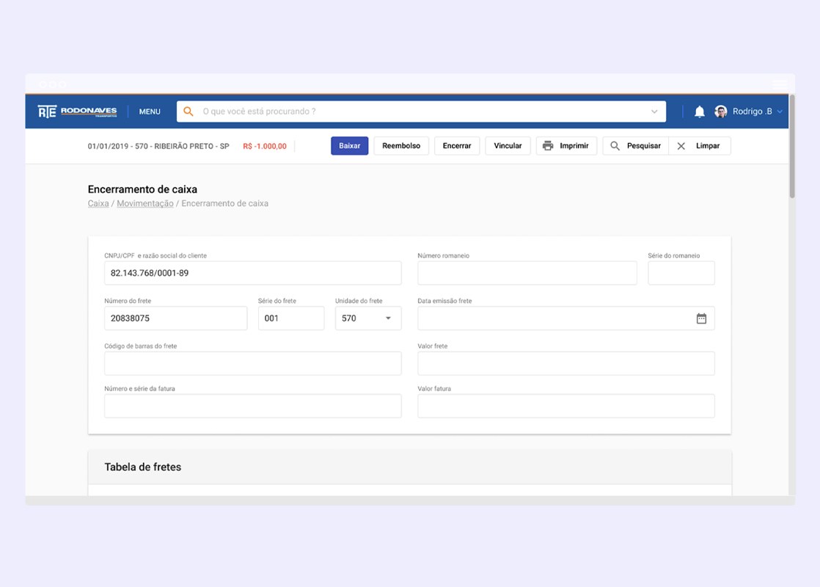Image resolution: width=820 pixels, height=587 pixels.
Task: Focus the Número romaneio input field
Action: click(x=527, y=273)
